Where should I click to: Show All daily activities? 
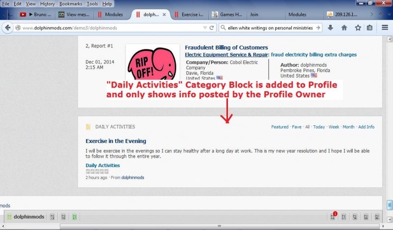[x=308, y=127]
